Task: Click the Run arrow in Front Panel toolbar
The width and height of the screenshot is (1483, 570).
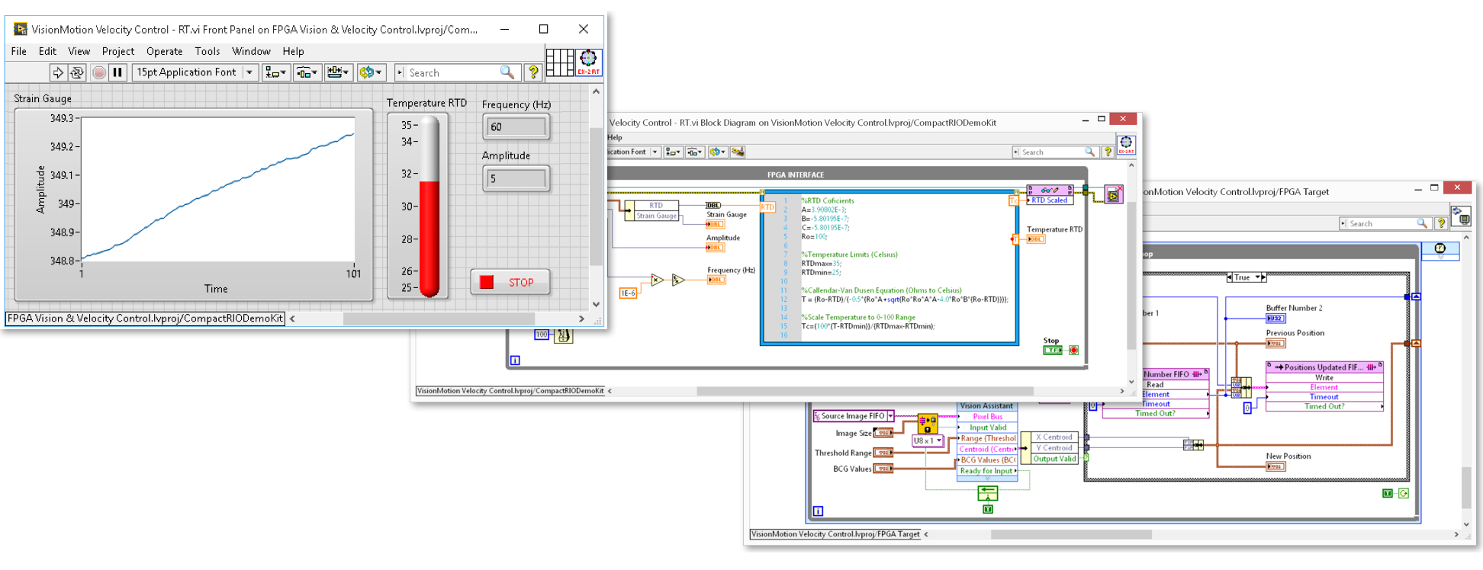Action: pyautogui.click(x=58, y=72)
